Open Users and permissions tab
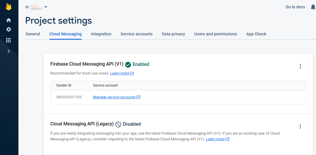 click(x=215, y=34)
